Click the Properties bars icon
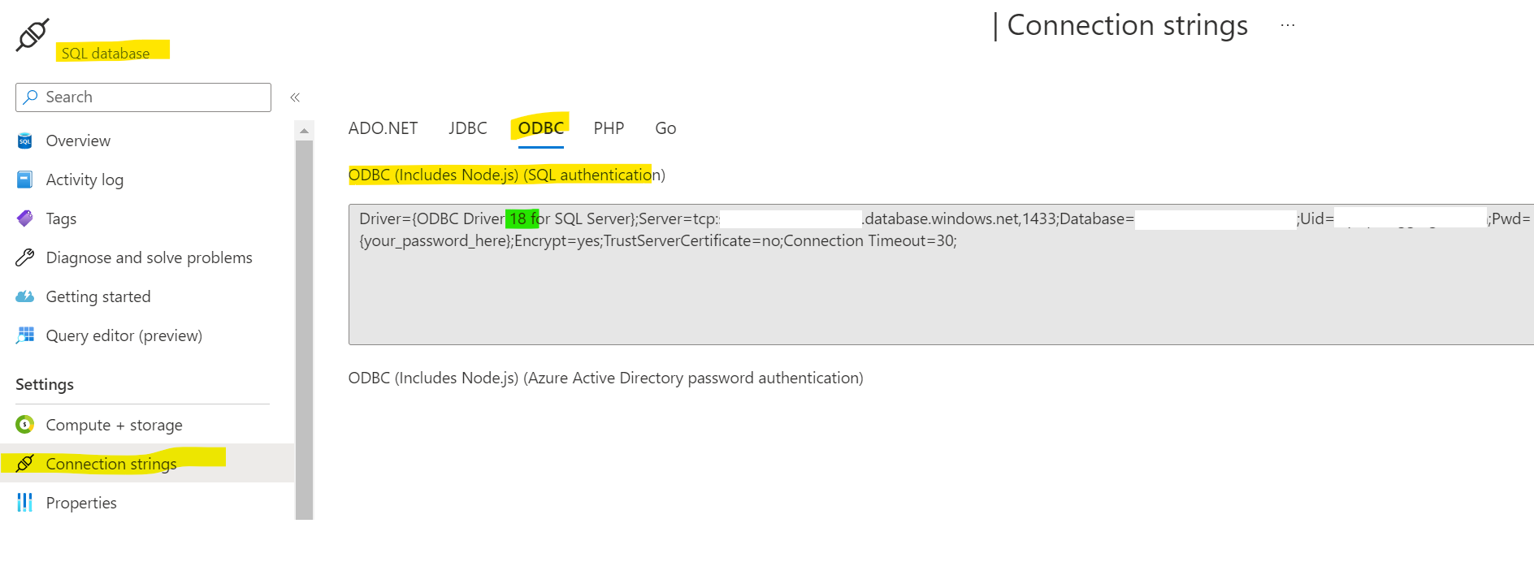 (25, 503)
